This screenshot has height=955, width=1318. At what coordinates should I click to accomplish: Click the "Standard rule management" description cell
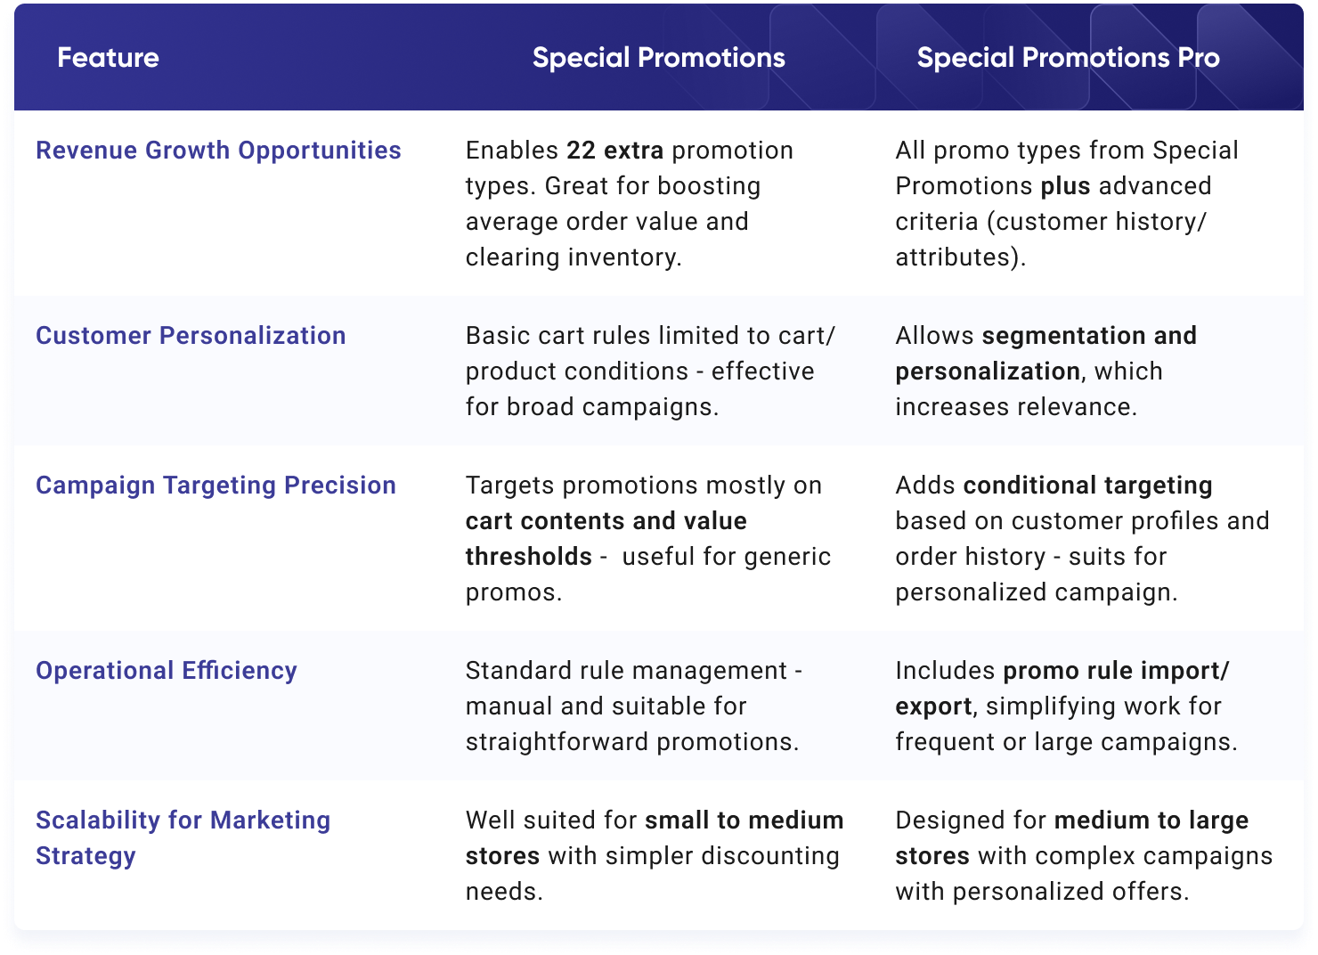coord(633,706)
